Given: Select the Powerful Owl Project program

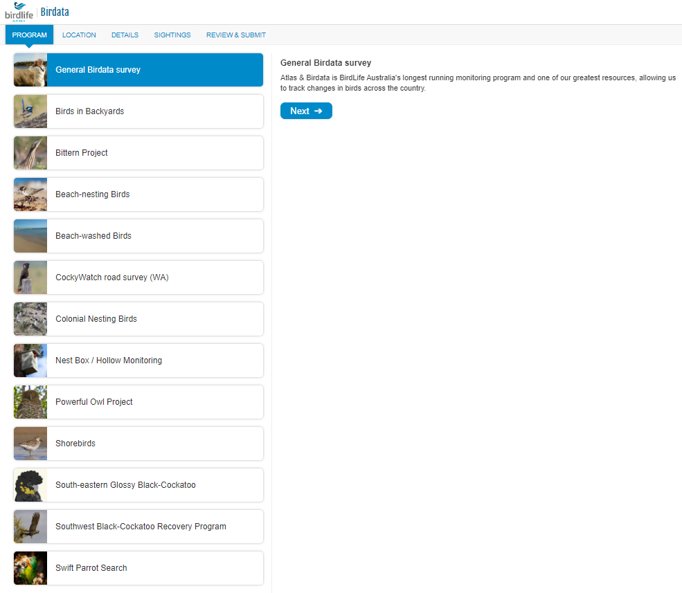Looking at the screenshot, I should click(x=138, y=402).
